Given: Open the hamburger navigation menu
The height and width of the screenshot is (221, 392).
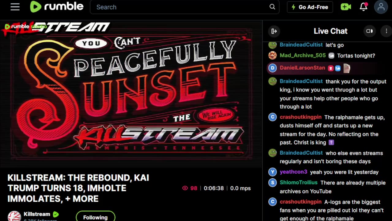Looking at the screenshot, I should click(x=15, y=7).
